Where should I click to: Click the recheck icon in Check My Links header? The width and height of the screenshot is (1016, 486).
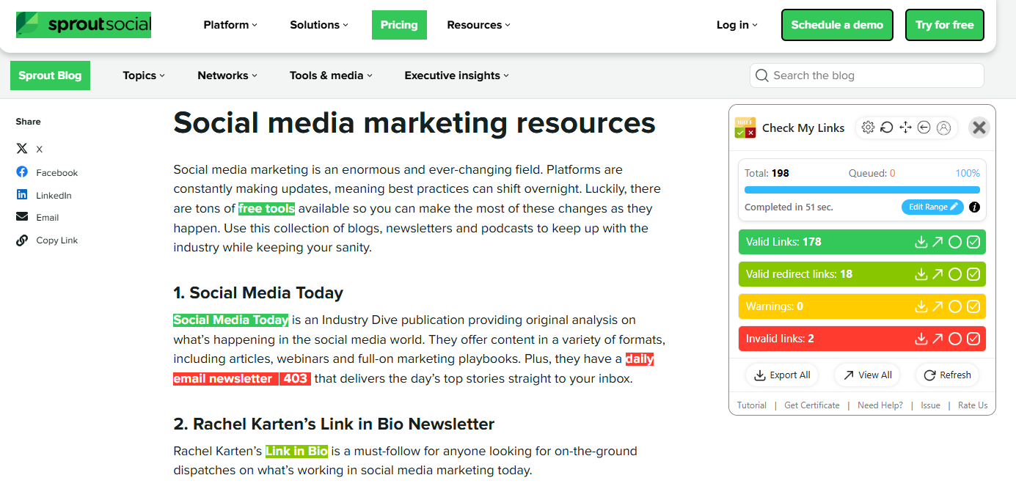887,127
